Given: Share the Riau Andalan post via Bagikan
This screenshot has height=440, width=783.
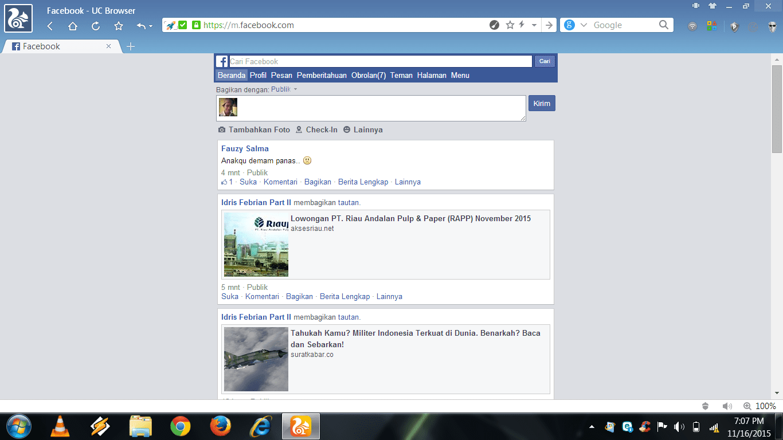Looking at the screenshot, I should click(x=299, y=296).
